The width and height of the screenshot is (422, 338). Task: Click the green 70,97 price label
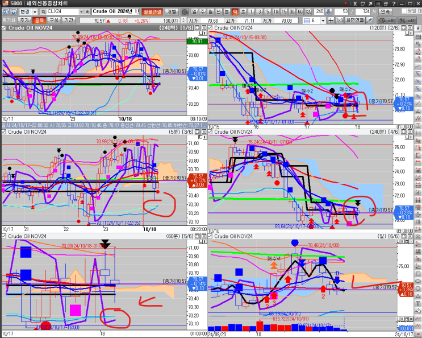[x=197, y=41]
